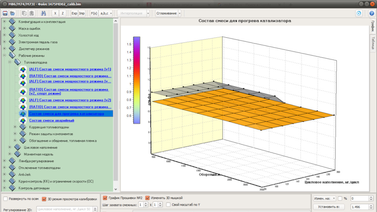The width and height of the screenshot is (377, 212).
Task: Open the F(x) function tool
Action: point(94,13)
